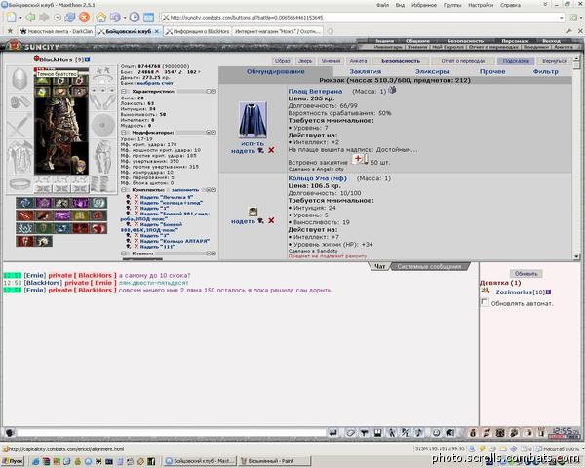Screen dimensions: 585x468
Task: Click the walking figure icon in chat toolbar
Action: [x=391, y=433]
